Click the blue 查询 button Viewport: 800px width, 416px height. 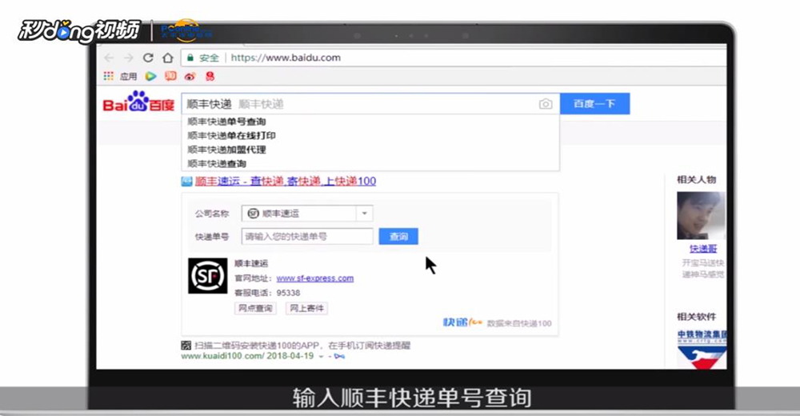coord(398,236)
